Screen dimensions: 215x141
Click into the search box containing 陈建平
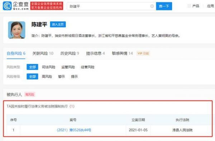[108, 6]
